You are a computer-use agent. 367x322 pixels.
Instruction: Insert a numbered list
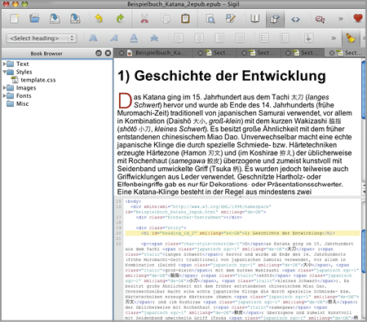click(285, 38)
